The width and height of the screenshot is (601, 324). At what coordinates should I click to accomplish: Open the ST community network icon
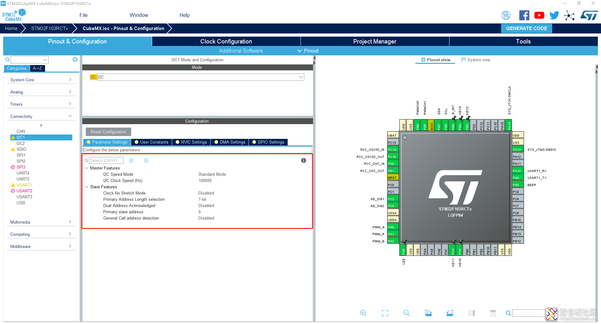[569, 15]
